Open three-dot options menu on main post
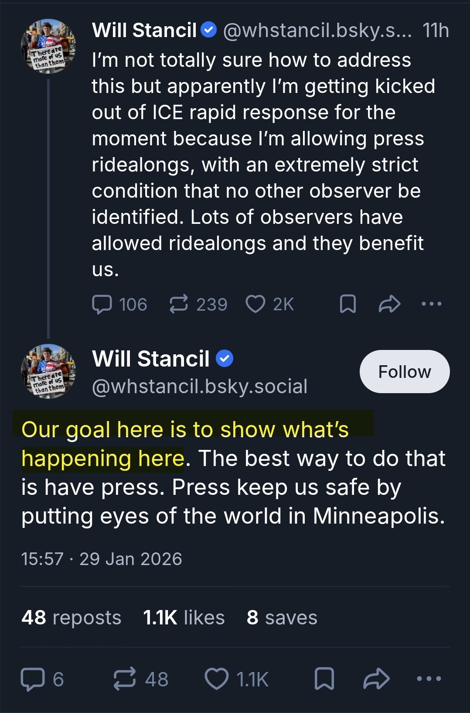The image size is (470, 713). click(429, 679)
